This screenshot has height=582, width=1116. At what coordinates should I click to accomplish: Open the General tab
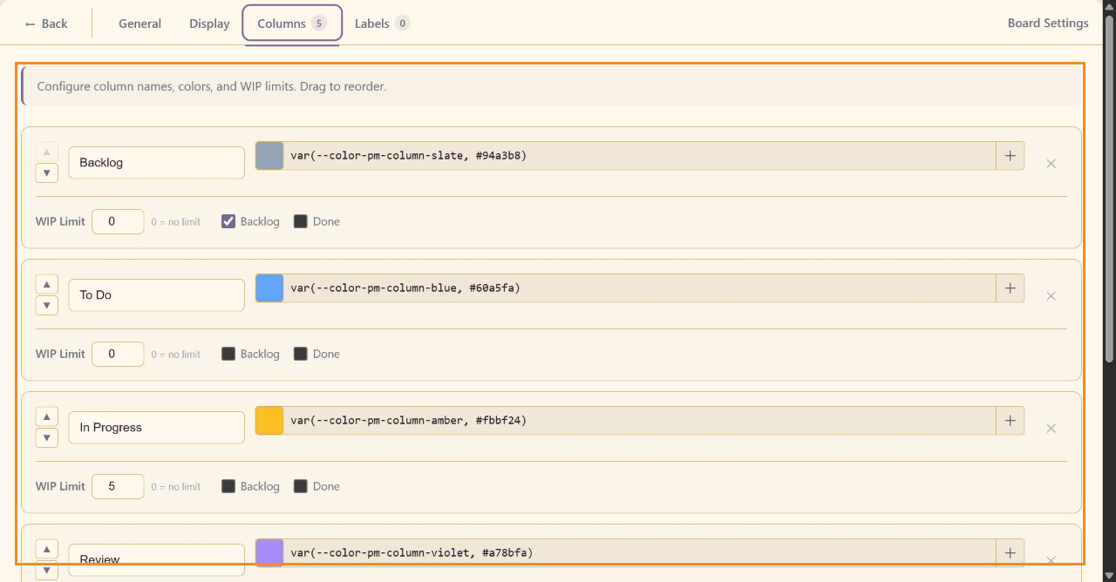(x=139, y=24)
